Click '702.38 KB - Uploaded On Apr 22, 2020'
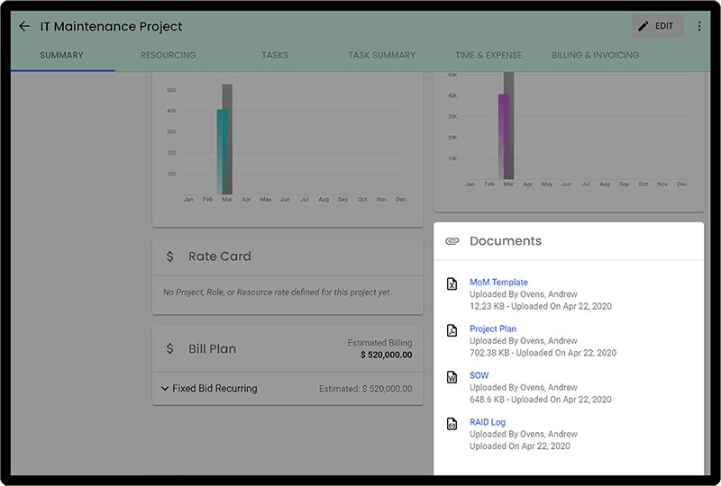Screen dimensions: 721x486 (x=543, y=353)
